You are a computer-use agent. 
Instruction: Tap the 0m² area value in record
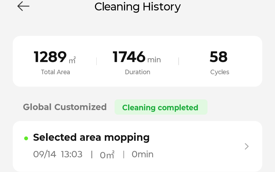coord(107,155)
